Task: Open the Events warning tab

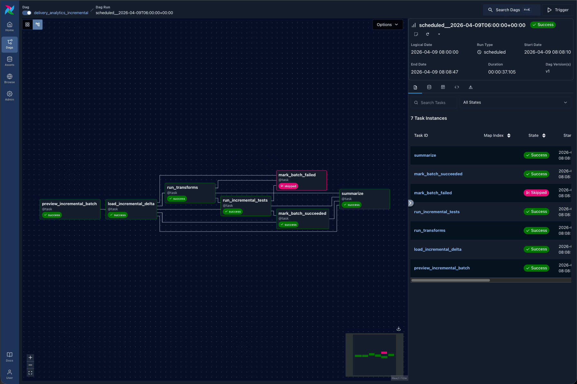Action: click(470, 87)
